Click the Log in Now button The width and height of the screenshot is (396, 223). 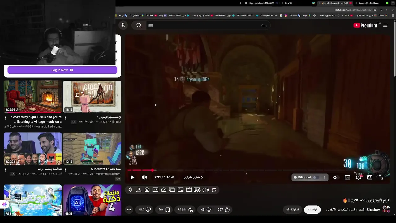pyautogui.click(x=62, y=70)
